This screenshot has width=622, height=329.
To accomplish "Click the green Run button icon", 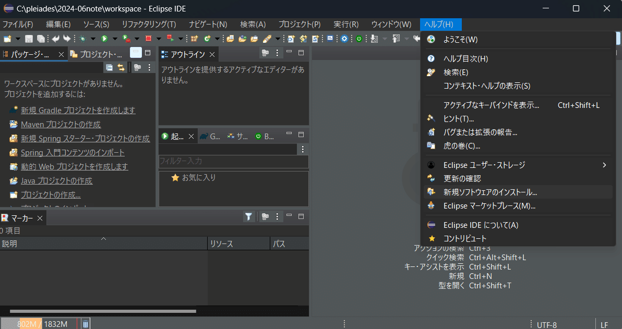I will click(104, 39).
